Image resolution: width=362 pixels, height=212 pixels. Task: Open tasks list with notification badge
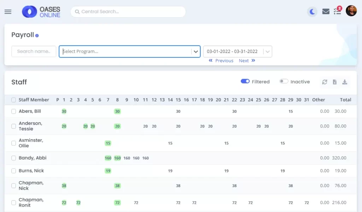tap(337, 11)
